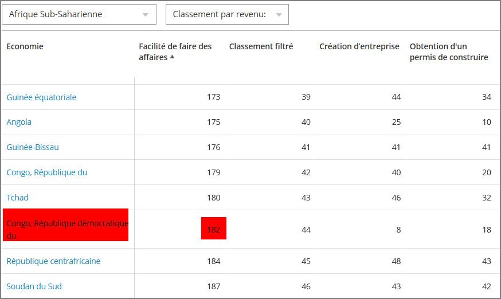The width and height of the screenshot is (501, 299).
Task: Select rank 176 in Guinée-Bissau row
Action: coord(213,147)
